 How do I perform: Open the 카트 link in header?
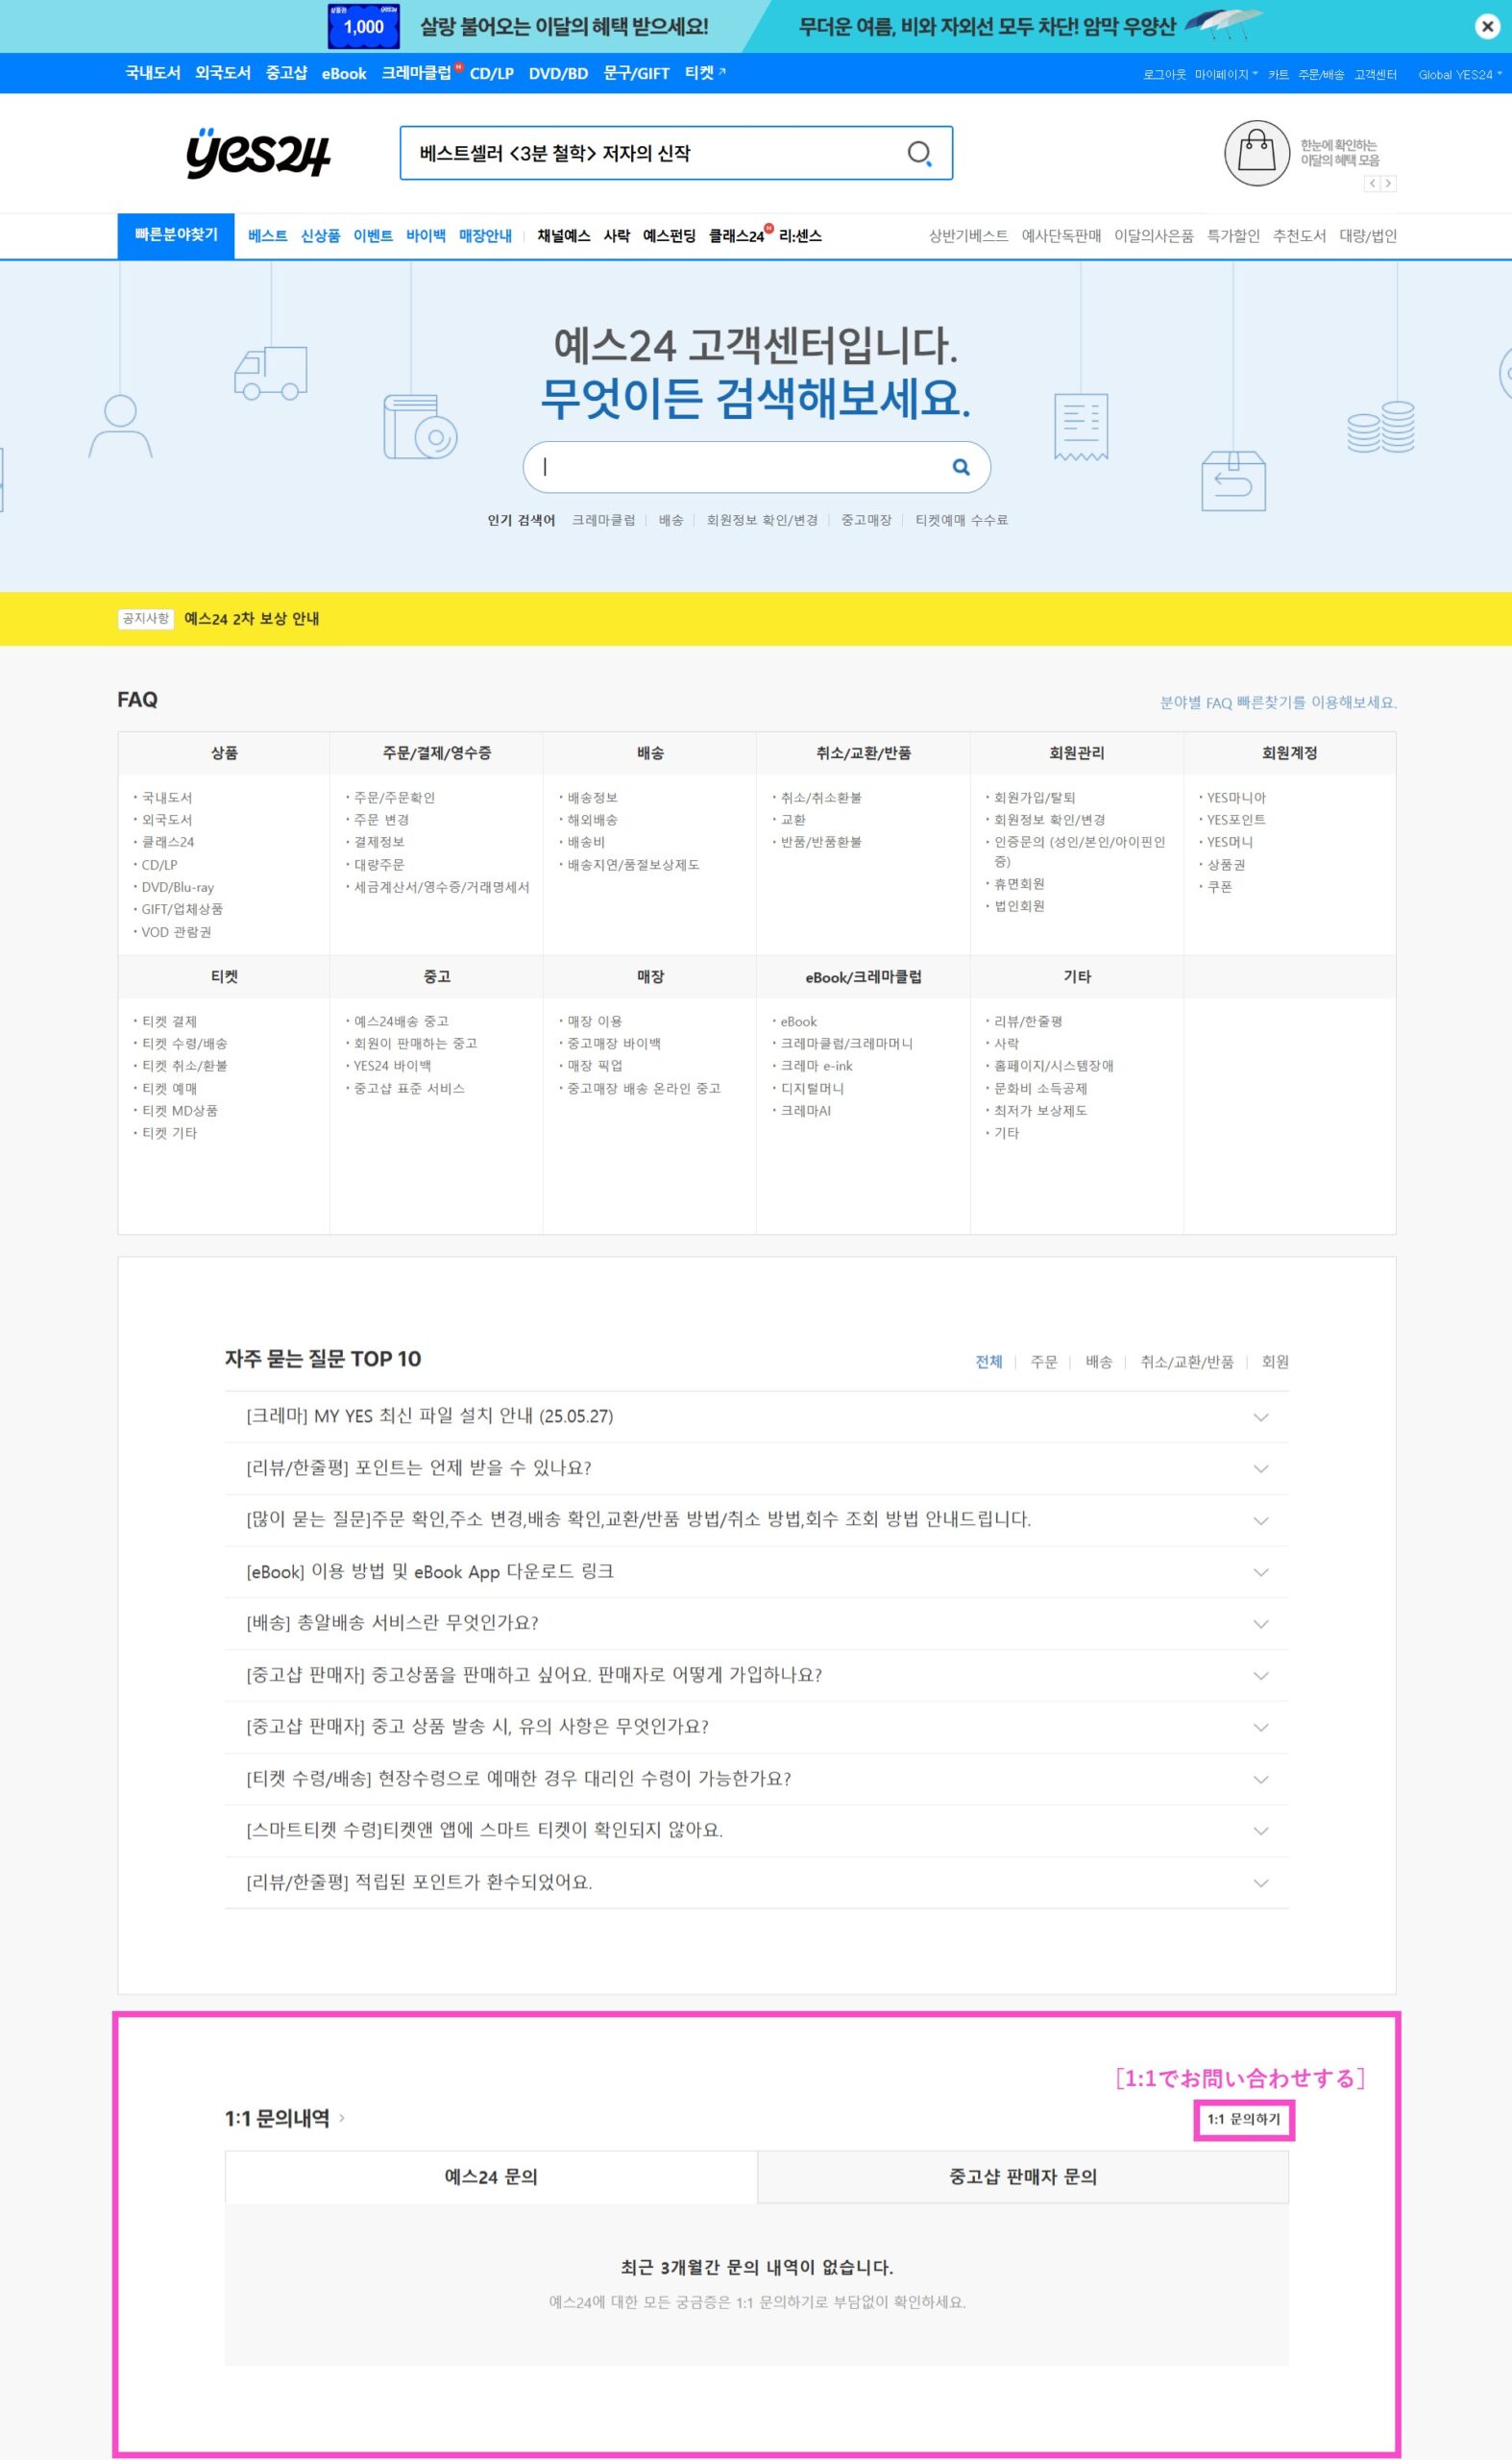click(x=1278, y=75)
